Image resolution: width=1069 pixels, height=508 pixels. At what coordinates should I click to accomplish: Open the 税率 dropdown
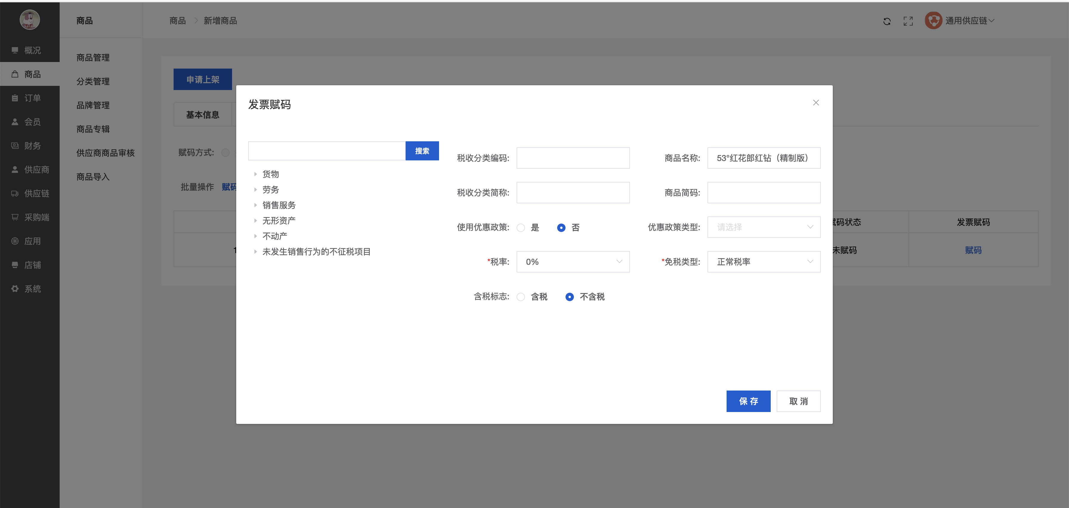click(573, 262)
